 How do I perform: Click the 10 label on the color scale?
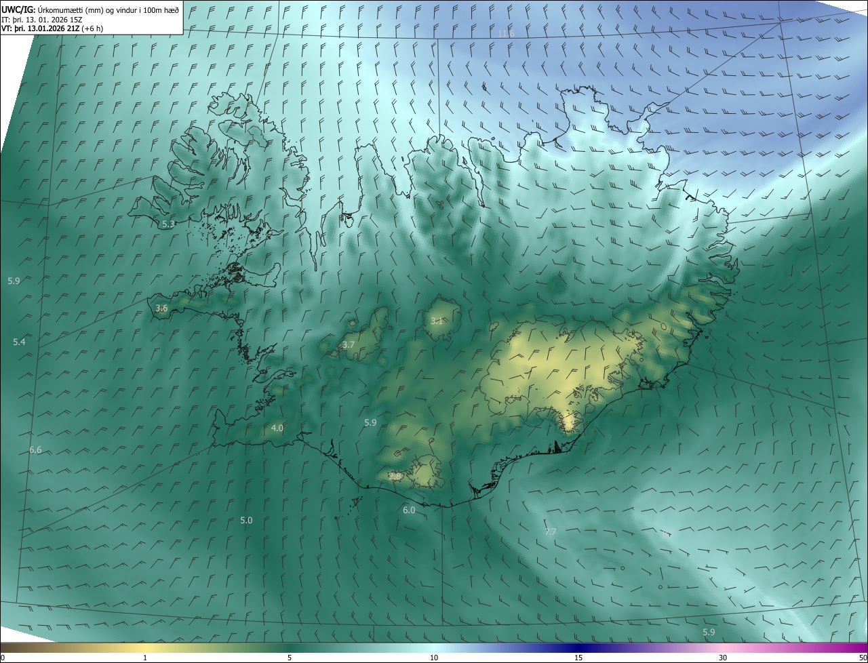pyautogui.click(x=434, y=658)
